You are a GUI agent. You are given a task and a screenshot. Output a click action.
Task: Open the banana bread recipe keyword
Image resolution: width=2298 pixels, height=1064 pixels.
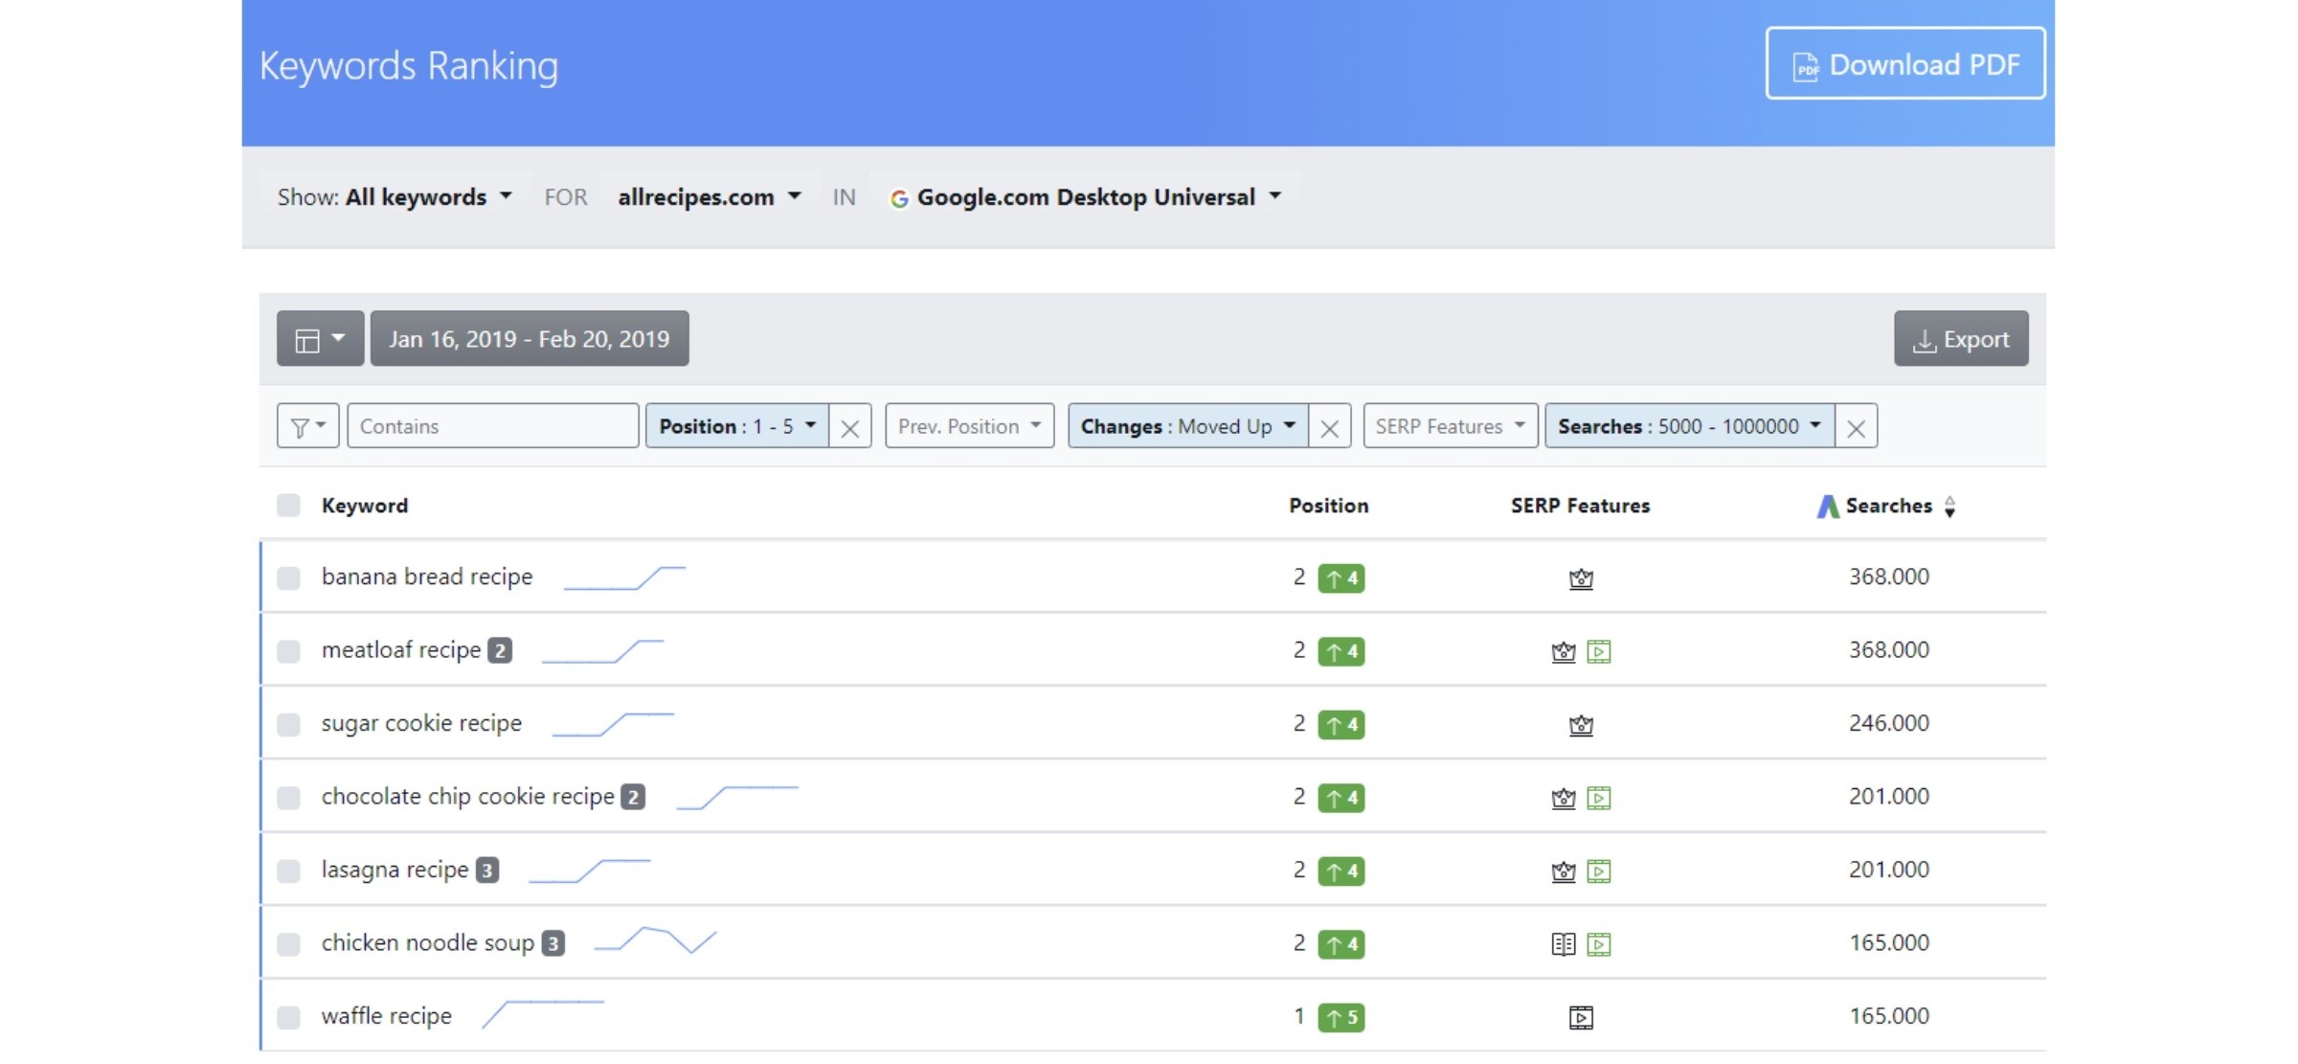point(427,577)
